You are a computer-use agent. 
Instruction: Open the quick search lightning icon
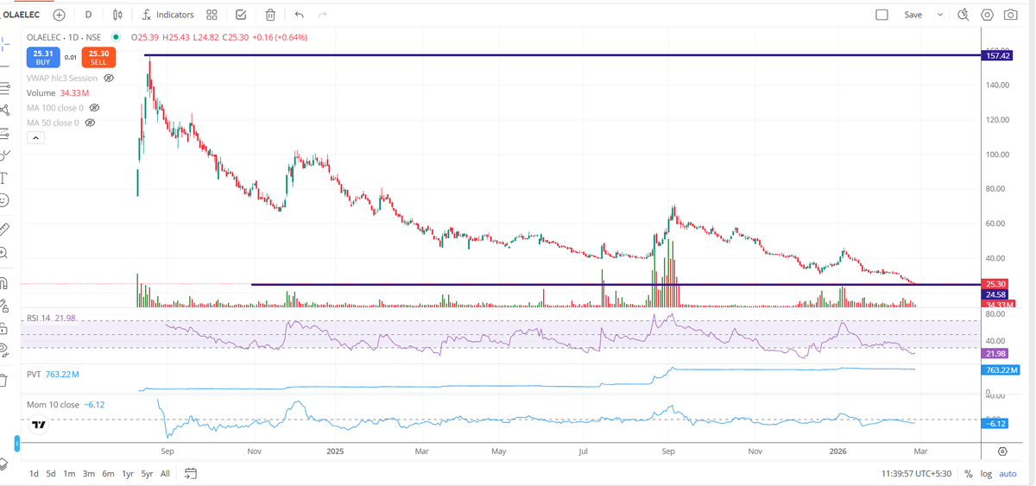963,15
